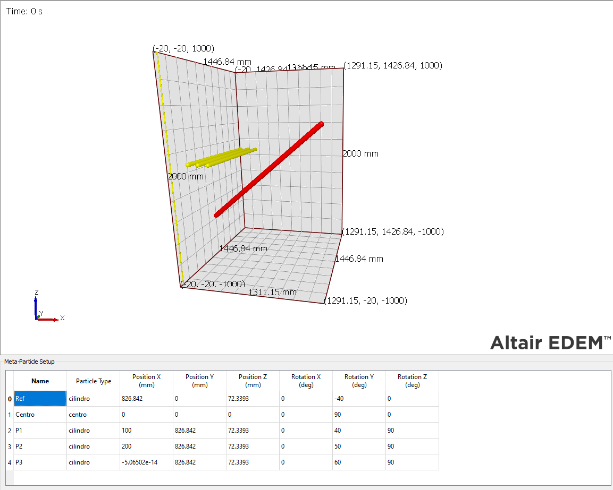Select the Centro name cell
This screenshot has width=613, height=490.
[x=40, y=415]
